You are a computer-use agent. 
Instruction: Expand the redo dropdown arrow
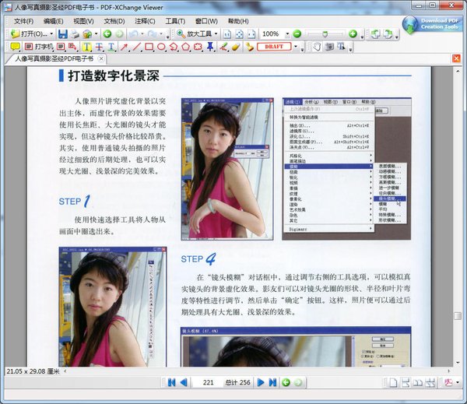point(161,34)
